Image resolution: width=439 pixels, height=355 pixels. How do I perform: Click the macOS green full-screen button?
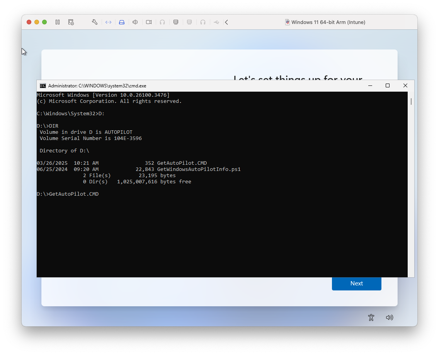pyautogui.click(x=44, y=22)
